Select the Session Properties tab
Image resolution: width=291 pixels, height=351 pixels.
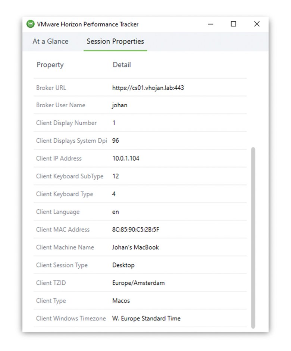click(x=115, y=41)
